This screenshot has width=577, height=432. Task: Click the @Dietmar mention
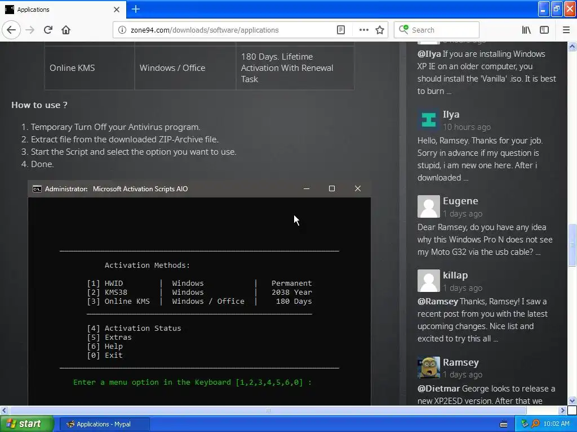(438, 389)
